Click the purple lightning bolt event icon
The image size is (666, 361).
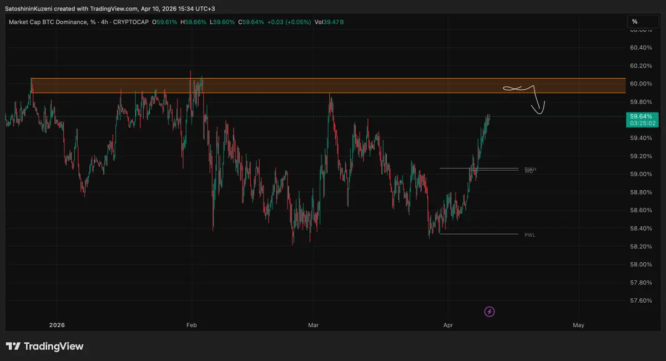click(490, 312)
